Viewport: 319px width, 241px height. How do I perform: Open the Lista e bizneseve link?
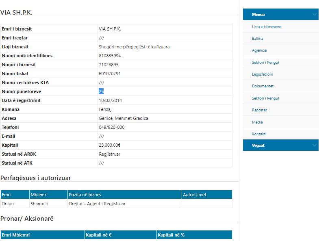pyautogui.click(x=266, y=27)
